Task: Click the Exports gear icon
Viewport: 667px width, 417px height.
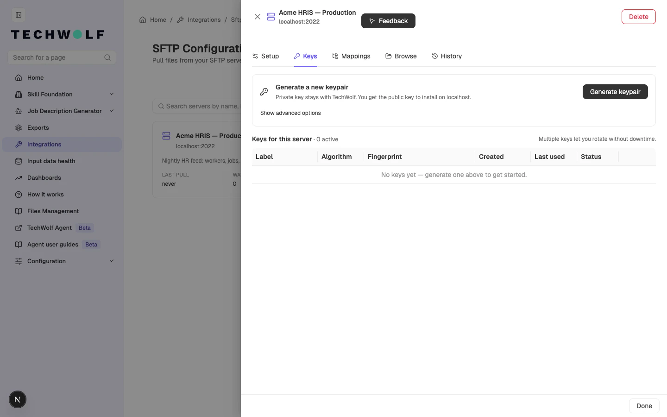Action: [19, 128]
